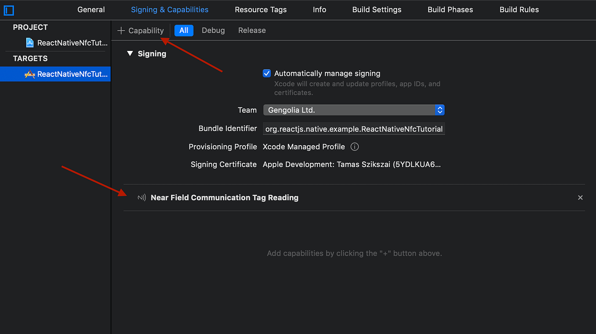Remove Near Field Communication Tag Reading capability

click(580, 198)
